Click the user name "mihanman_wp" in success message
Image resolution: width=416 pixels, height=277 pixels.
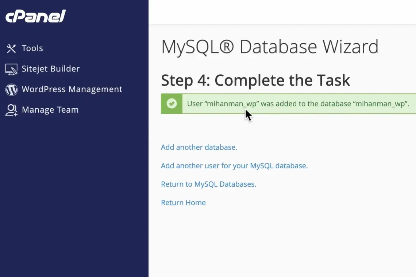(232, 104)
